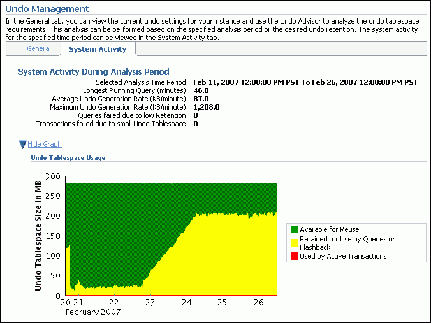Click the 300 value on the y-axis

coord(52,176)
